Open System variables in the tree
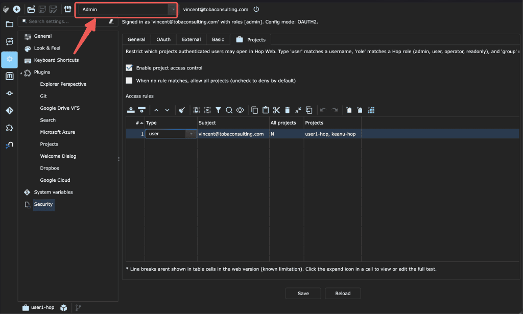Image resolution: width=523 pixels, height=314 pixels. [53, 192]
